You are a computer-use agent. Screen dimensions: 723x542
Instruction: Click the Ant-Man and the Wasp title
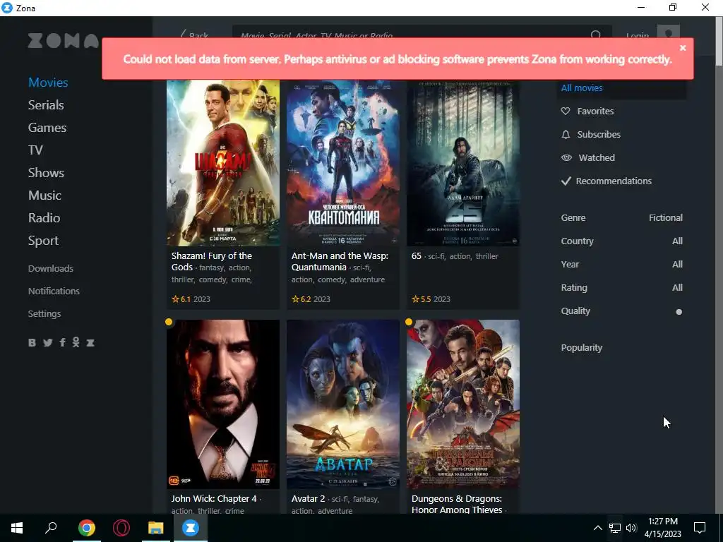tap(340, 261)
